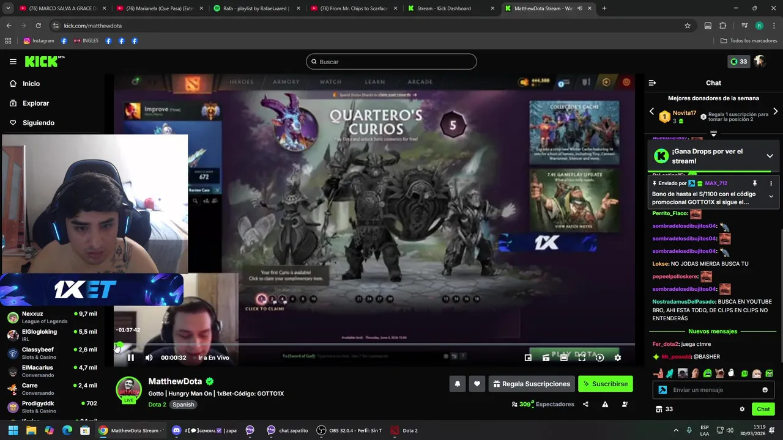Seek on the video progress bar
This screenshot has height=440, width=783.
374,345
